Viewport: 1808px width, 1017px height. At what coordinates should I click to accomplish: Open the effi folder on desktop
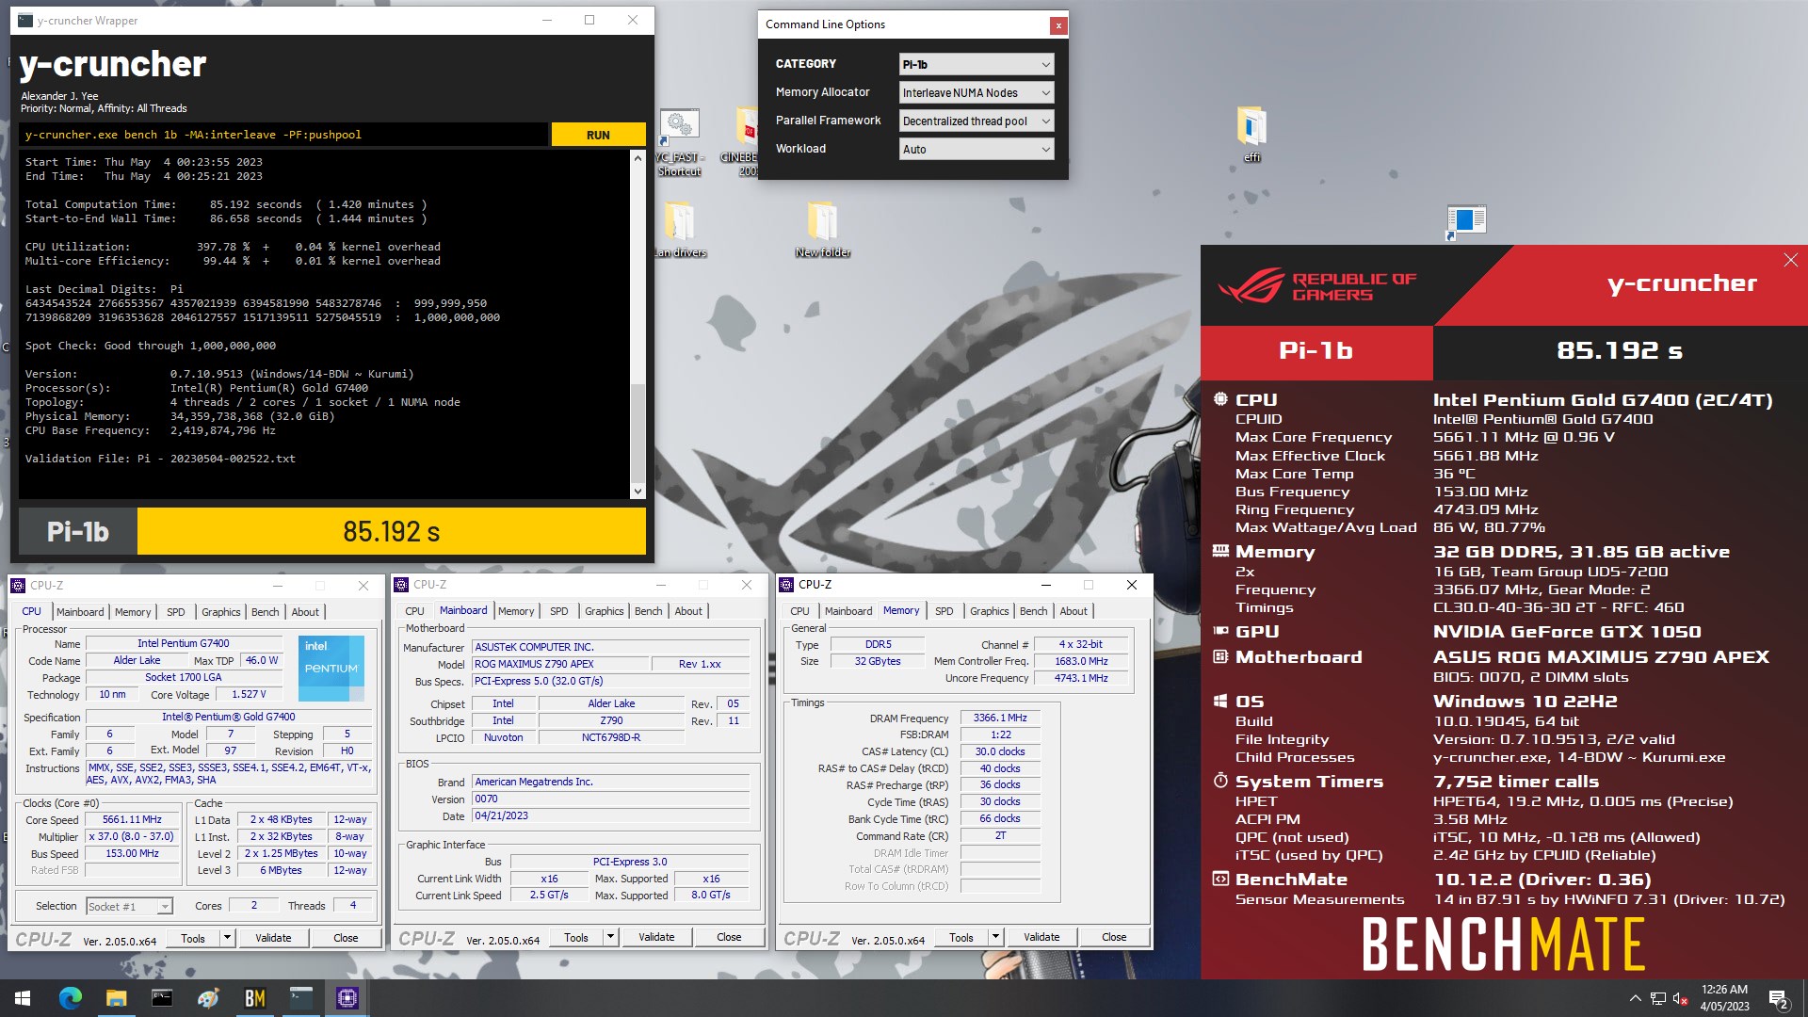(1251, 135)
